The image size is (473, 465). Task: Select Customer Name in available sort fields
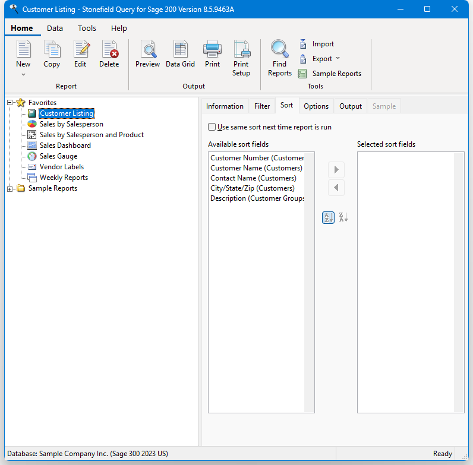256,168
